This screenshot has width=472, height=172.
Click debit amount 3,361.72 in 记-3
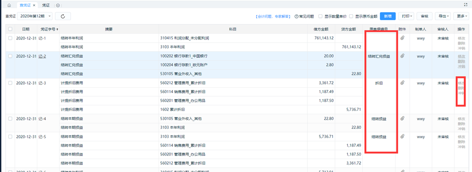325,83
